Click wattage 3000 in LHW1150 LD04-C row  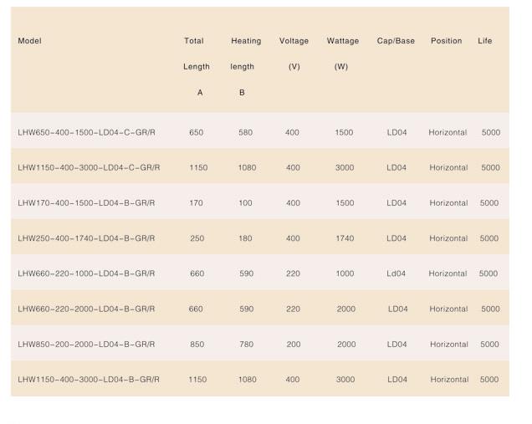point(345,167)
